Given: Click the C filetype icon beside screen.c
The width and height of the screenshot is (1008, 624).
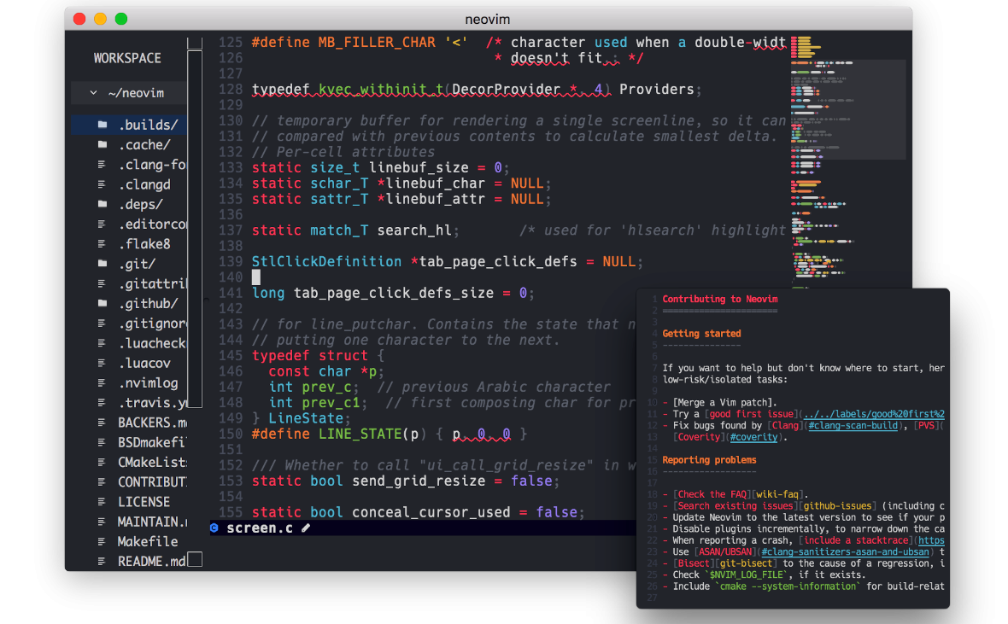Looking at the screenshot, I should [214, 528].
